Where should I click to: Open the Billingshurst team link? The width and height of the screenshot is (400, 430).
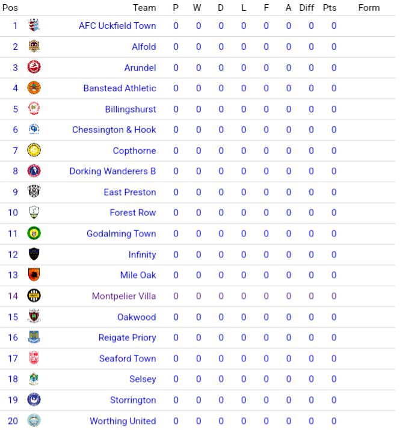click(130, 109)
